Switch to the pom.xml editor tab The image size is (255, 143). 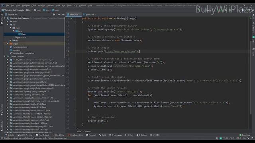tap(89, 15)
